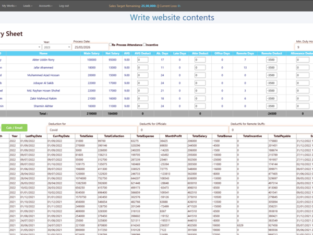Viewport: 313px width, 235px height.
Task: Click the Log out link
Action: [x=64, y=6]
